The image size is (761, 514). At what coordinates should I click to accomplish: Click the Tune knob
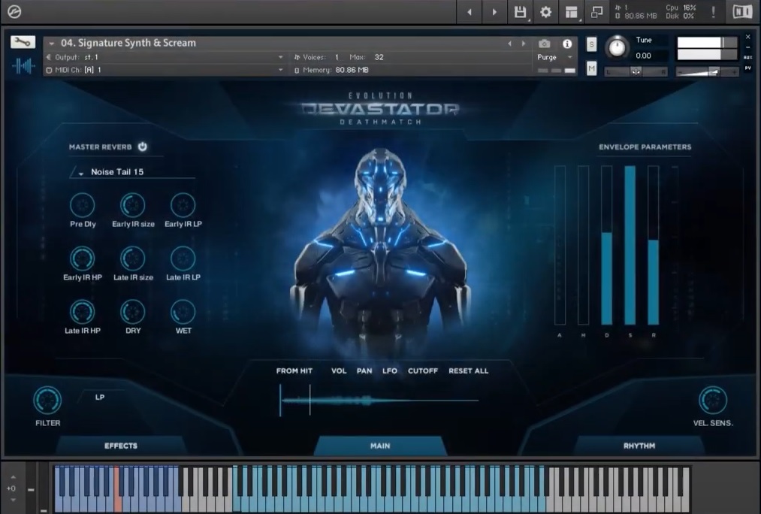617,47
